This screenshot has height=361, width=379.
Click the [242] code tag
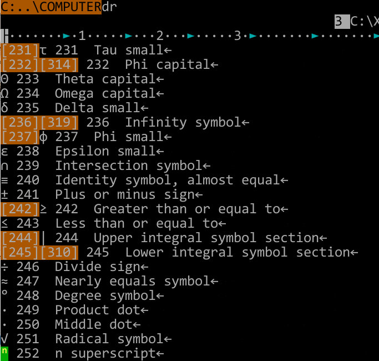(20, 209)
